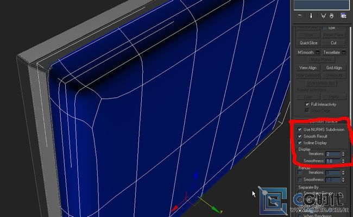This screenshot has width=353, height=217.
Task: Click the Cut button
Action: (x=333, y=43)
